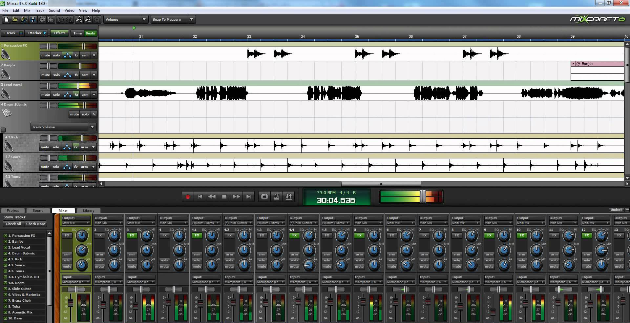Create a new project from the toolbar
Screen dimensions: 630x323
(x=6, y=20)
